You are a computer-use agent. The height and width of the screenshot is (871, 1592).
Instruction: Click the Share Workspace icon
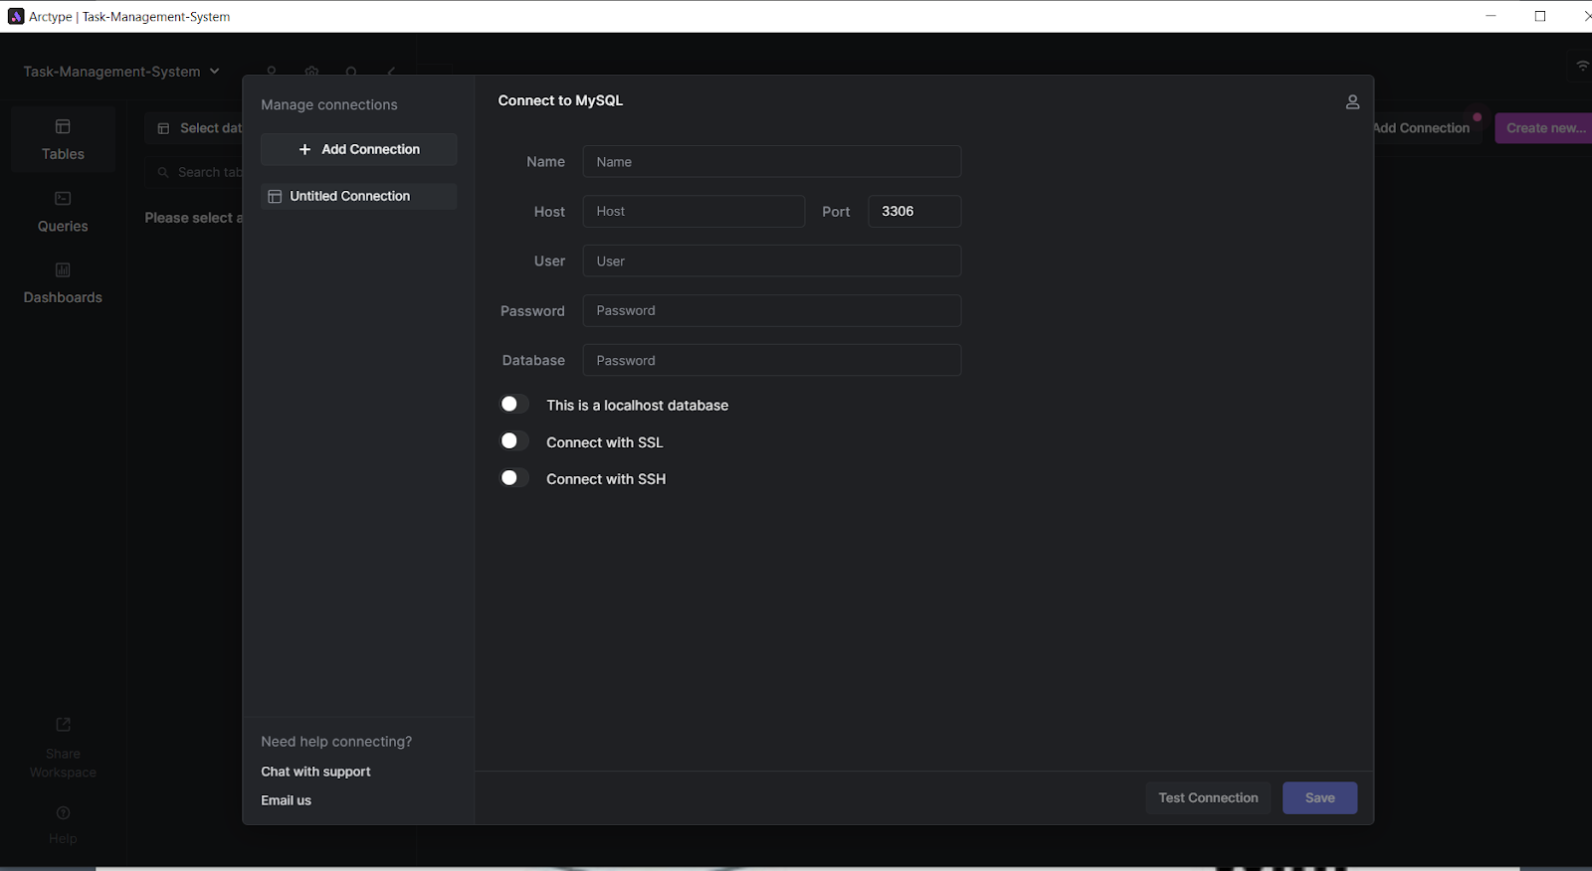(x=63, y=725)
